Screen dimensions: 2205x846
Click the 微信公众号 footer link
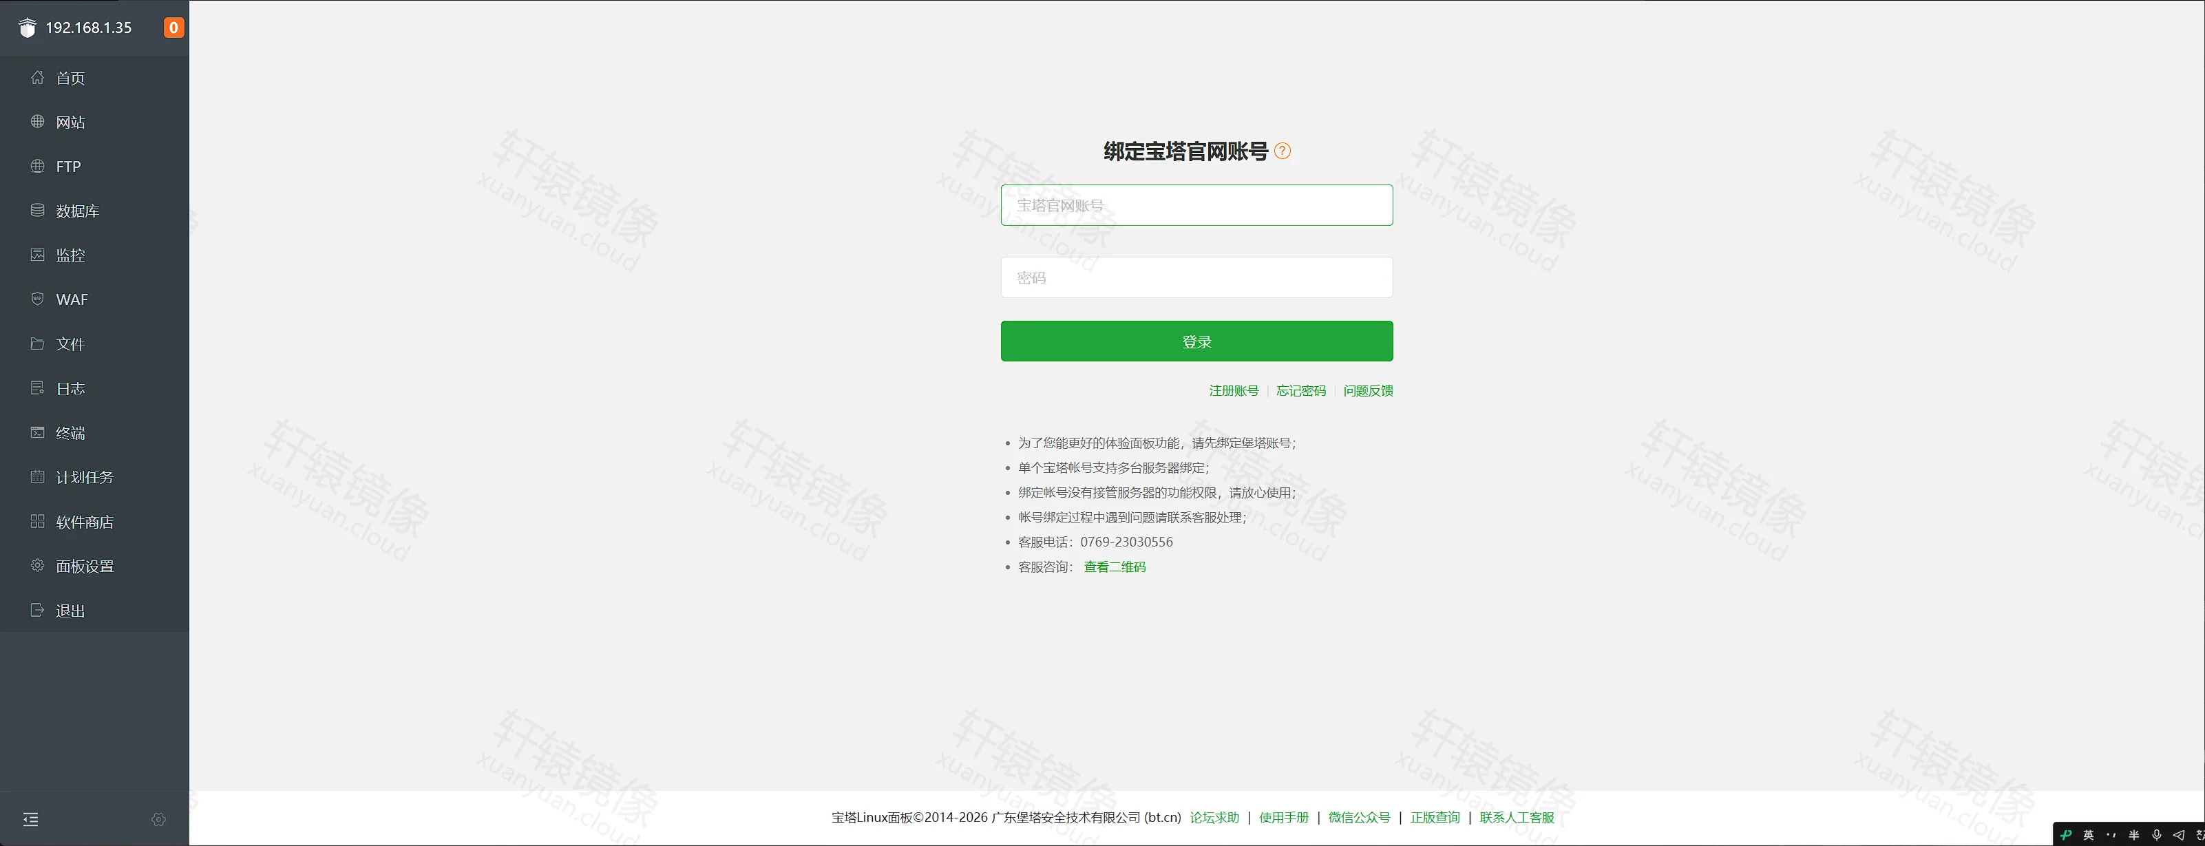pos(1360,818)
